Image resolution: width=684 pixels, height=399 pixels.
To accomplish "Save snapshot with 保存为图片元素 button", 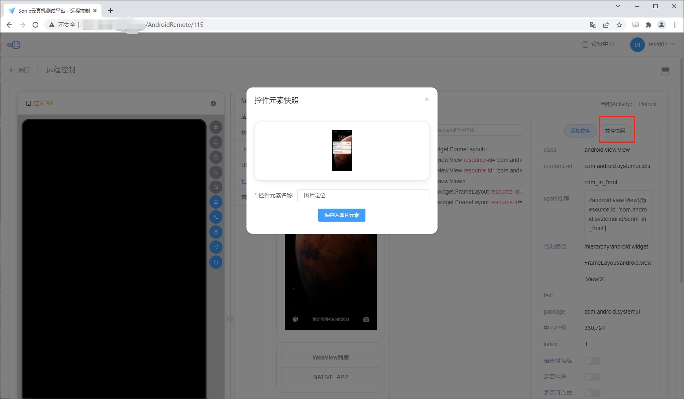I will pyautogui.click(x=341, y=215).
